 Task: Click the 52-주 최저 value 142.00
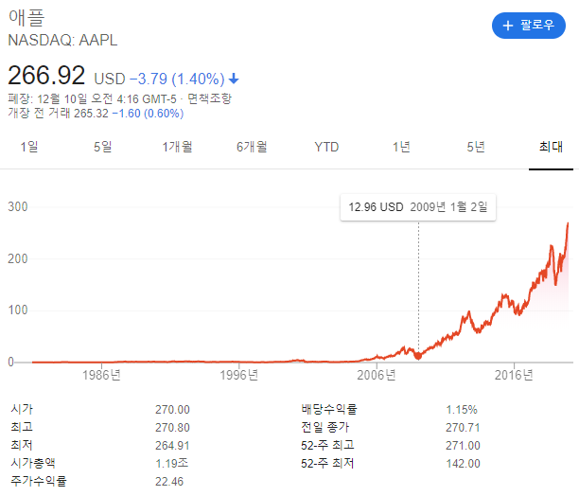click(x=463, y=464)
